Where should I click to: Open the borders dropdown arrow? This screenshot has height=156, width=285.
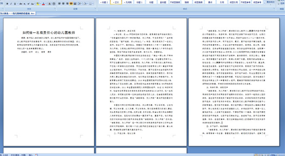point(93,4)
